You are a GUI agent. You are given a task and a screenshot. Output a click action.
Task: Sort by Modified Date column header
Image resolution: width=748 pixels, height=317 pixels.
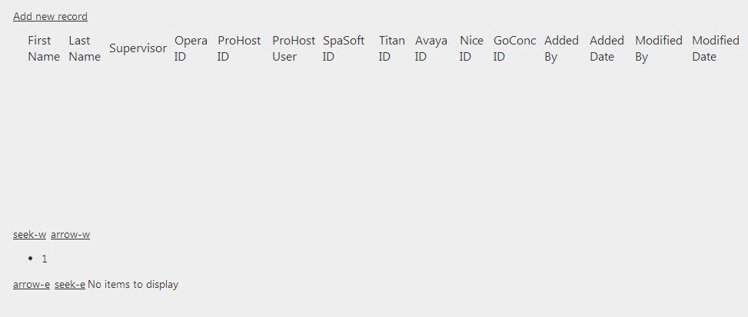715,48
